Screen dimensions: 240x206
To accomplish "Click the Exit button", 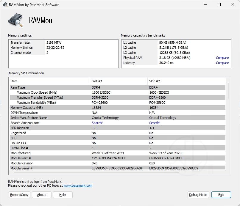I will 221,195.
